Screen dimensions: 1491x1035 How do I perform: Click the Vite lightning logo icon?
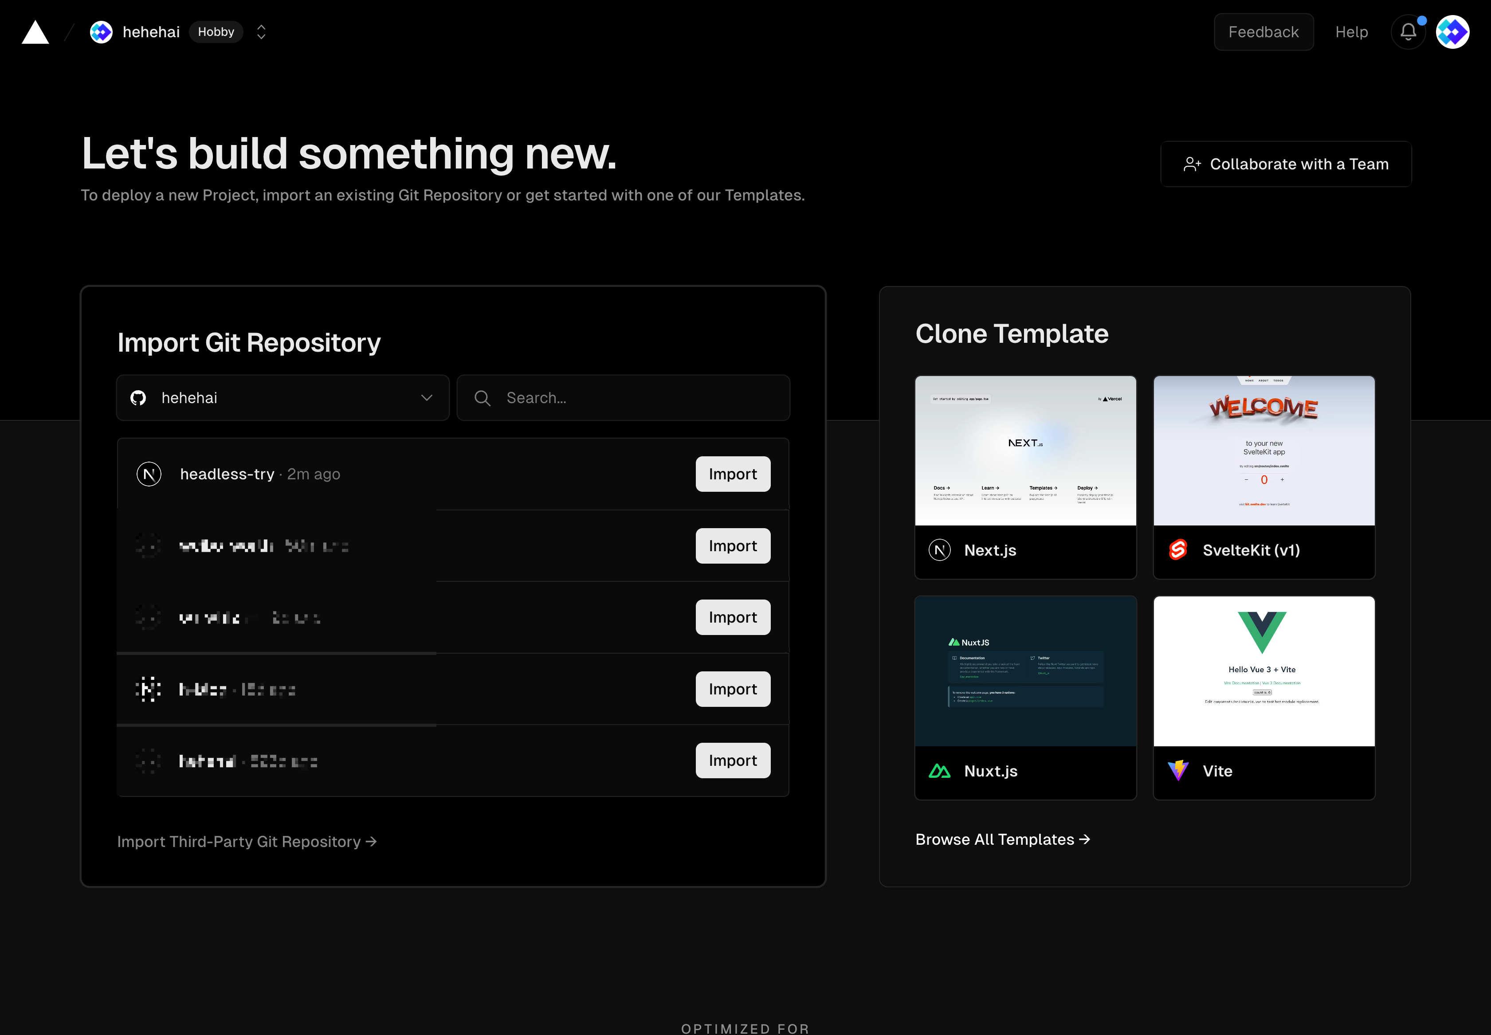pos(1178,770)
